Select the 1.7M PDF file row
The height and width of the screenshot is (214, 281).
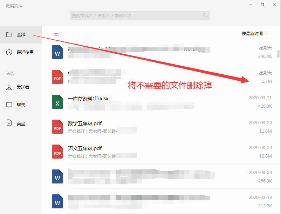coord(161,76)
